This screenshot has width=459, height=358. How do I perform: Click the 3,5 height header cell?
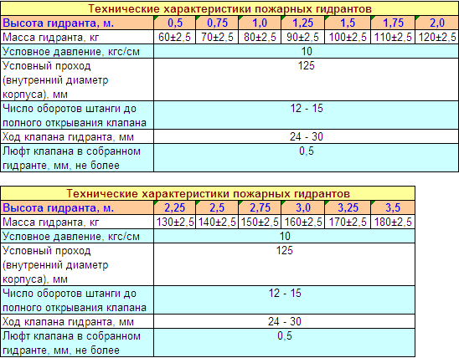pyautogui.click(x=393, y=207)
